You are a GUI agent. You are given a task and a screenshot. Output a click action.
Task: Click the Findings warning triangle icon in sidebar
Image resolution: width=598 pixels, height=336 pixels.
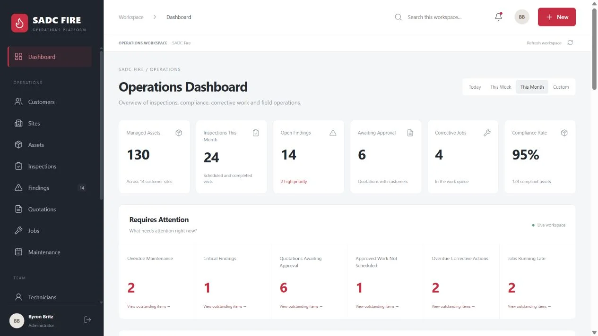[18, 188]
